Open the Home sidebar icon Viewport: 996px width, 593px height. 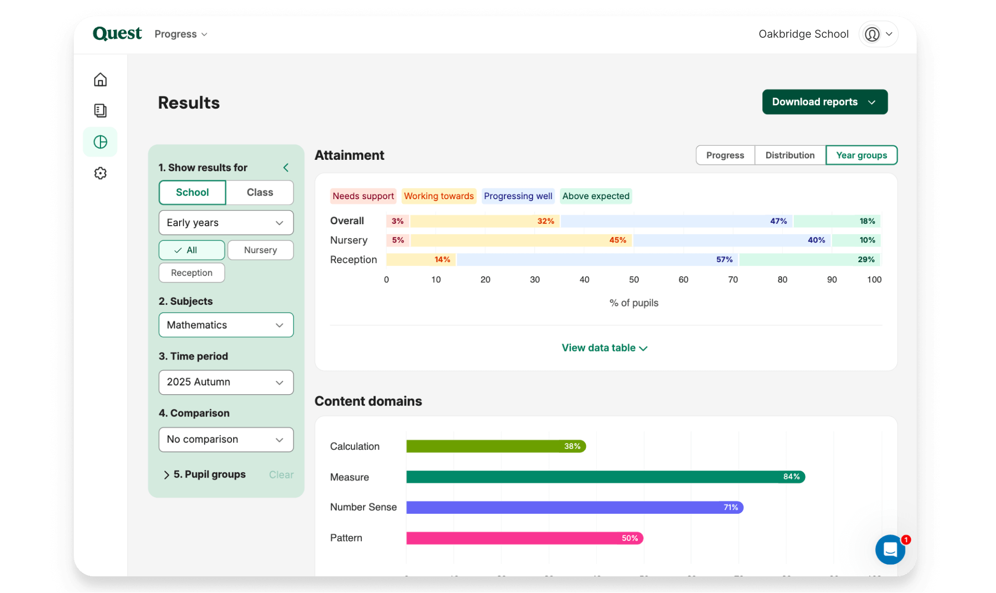click(100, 80)
